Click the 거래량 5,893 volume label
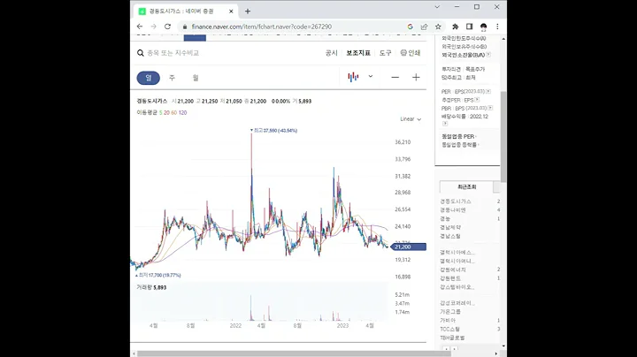 [151, 287]
